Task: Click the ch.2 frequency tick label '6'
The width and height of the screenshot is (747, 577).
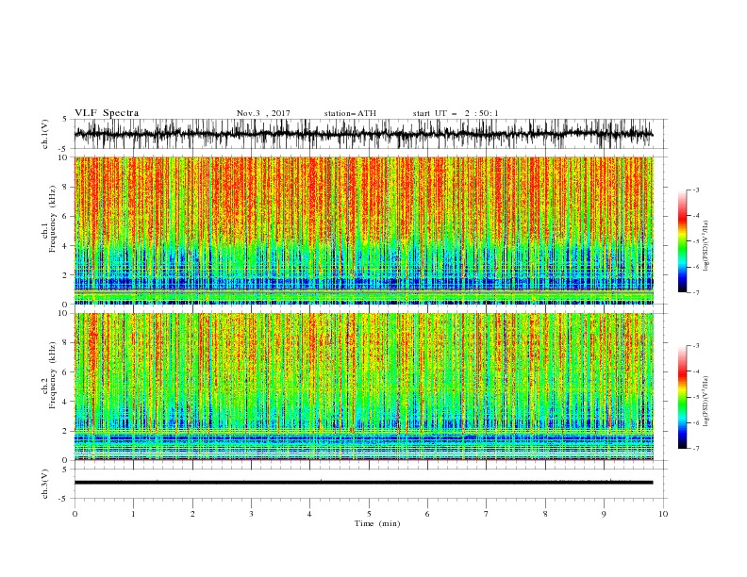Action: (65, 372)
